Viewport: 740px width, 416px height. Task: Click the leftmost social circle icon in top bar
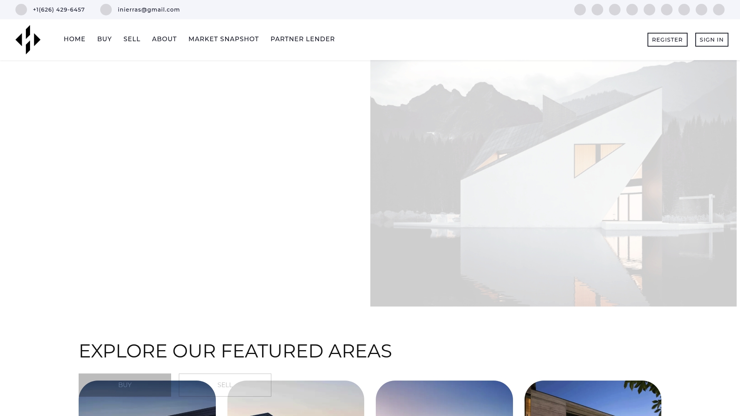click(580, 10)
